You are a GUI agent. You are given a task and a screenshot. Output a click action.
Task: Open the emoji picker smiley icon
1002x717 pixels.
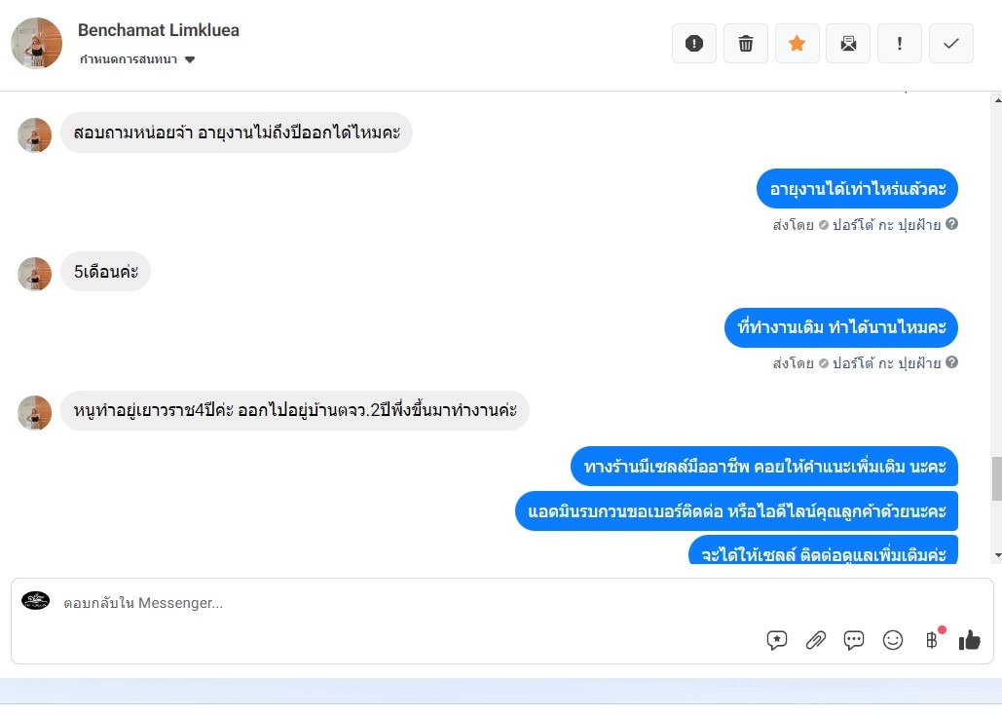893,640
